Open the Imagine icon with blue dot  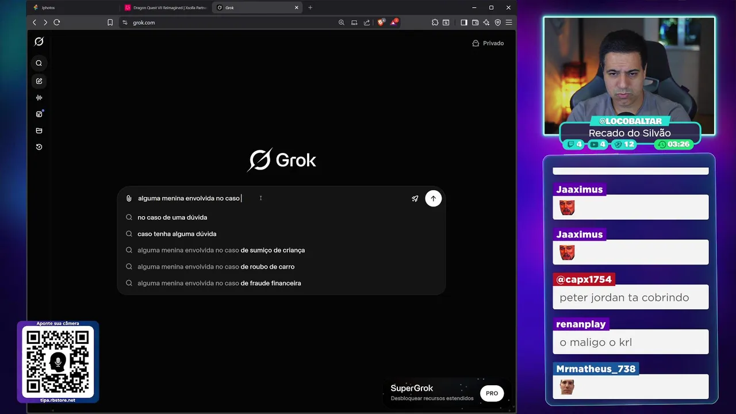[x=39, y=114]
